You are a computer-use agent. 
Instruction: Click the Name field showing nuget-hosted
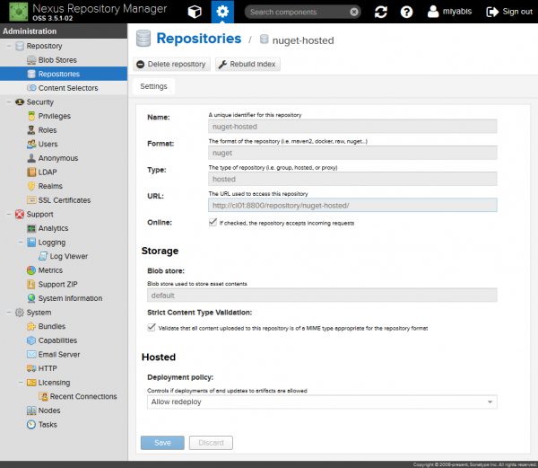[x=352, y=127]
